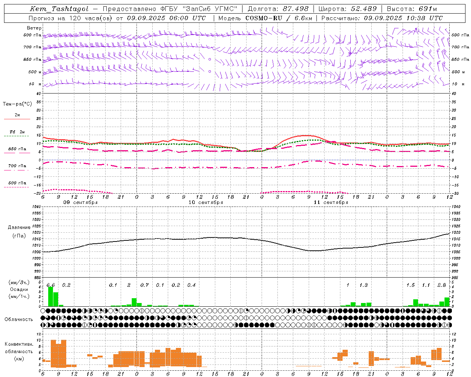Click the Тем-ра(°C) panel label

click(x=17, y=104)
